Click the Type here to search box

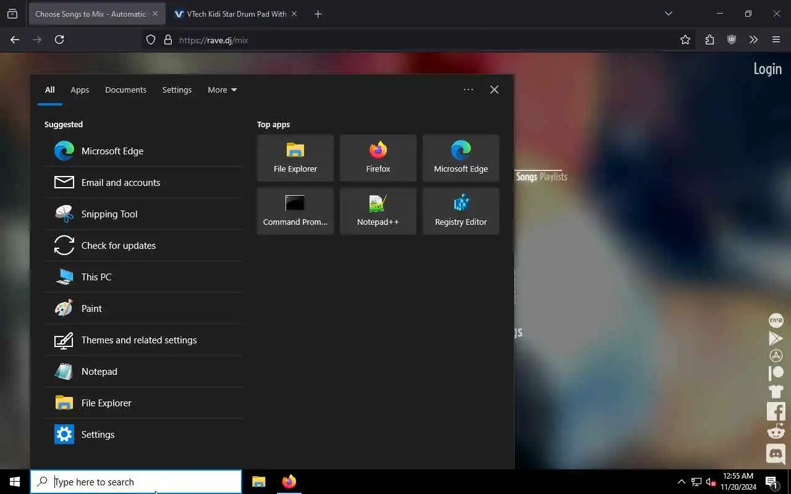(x=136, y=482)
